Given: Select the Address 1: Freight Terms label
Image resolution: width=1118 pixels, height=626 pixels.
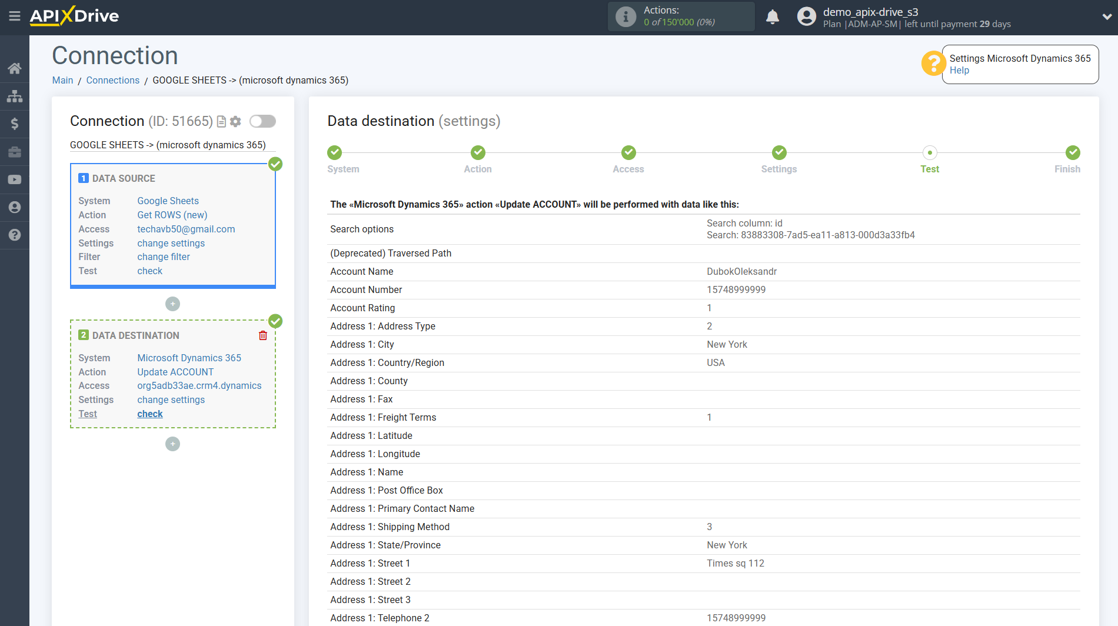Looking at the screenshot, I should [383, 417].
